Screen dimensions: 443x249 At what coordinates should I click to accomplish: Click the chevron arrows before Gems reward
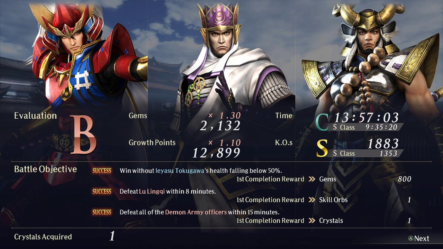tap(312, 179)
